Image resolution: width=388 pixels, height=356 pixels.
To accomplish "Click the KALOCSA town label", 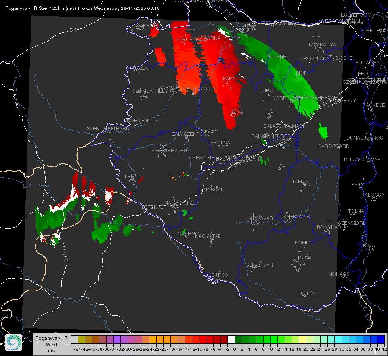I will pyautogui.click(x=373, y=195).
